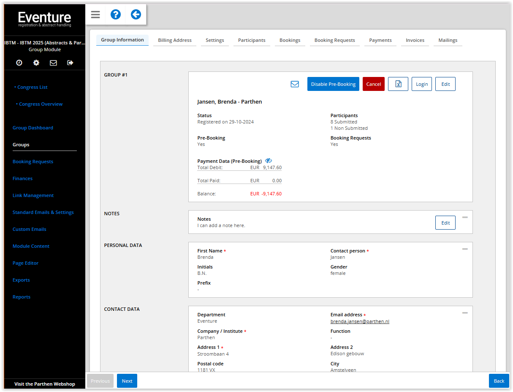Collapse the Personal Data section
513x392 pixels.
pos(465,249)
